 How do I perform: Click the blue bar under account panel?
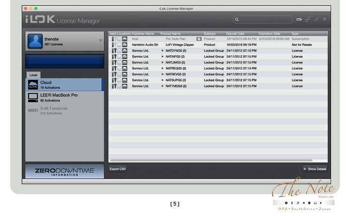point(64,61)
